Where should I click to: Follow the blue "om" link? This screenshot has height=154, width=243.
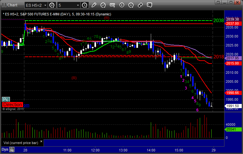click(26, 105)
